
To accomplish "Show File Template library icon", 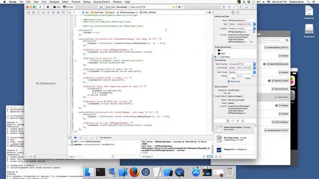I will (x=228, y=121).
